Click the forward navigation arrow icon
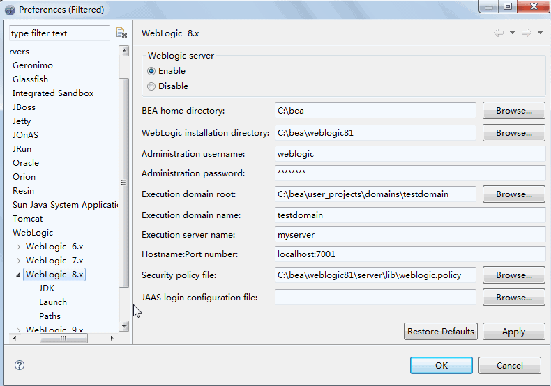The height and width of the screenshot is (386, 551). (x=526, y=33)
